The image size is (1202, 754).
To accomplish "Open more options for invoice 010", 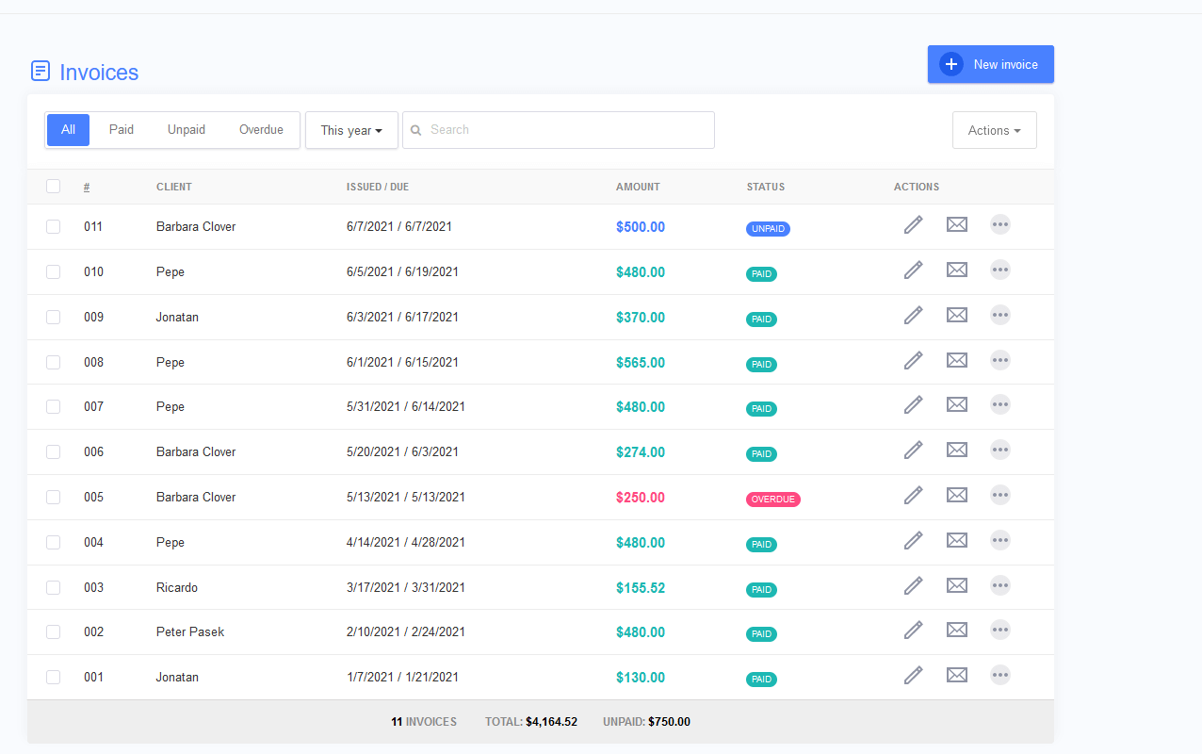I will point(1000,270).
